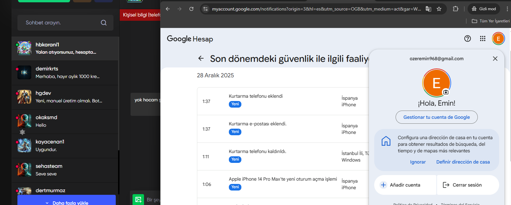Viewport: 511px width, 205px height.
Task: Change profile photo via camera icon
Action: pos(446,92)
